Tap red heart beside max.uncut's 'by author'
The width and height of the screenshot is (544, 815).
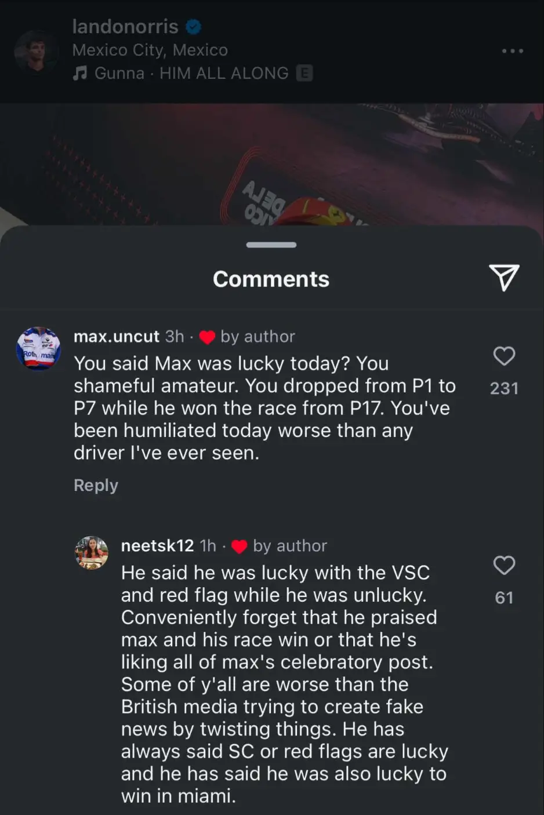[207, 337]
